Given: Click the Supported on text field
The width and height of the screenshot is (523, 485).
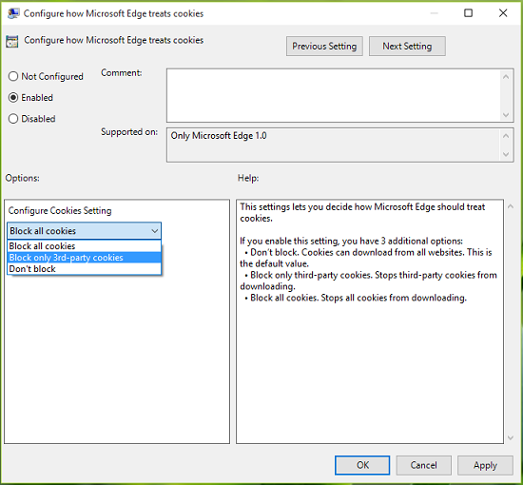Looking at the screenshot, I should [x=334, y=145].
